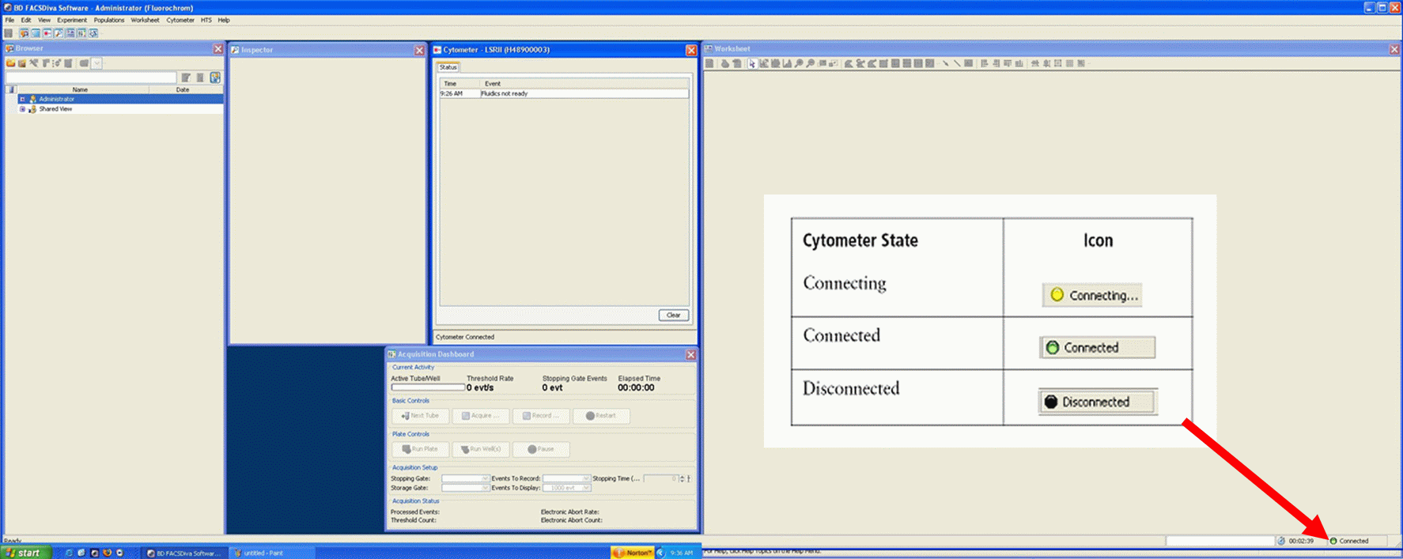Click the first zoom magnifier icon in Worksheet toolbar
The height and width of the screenshot is (559, 1403).
click(799, 63)
